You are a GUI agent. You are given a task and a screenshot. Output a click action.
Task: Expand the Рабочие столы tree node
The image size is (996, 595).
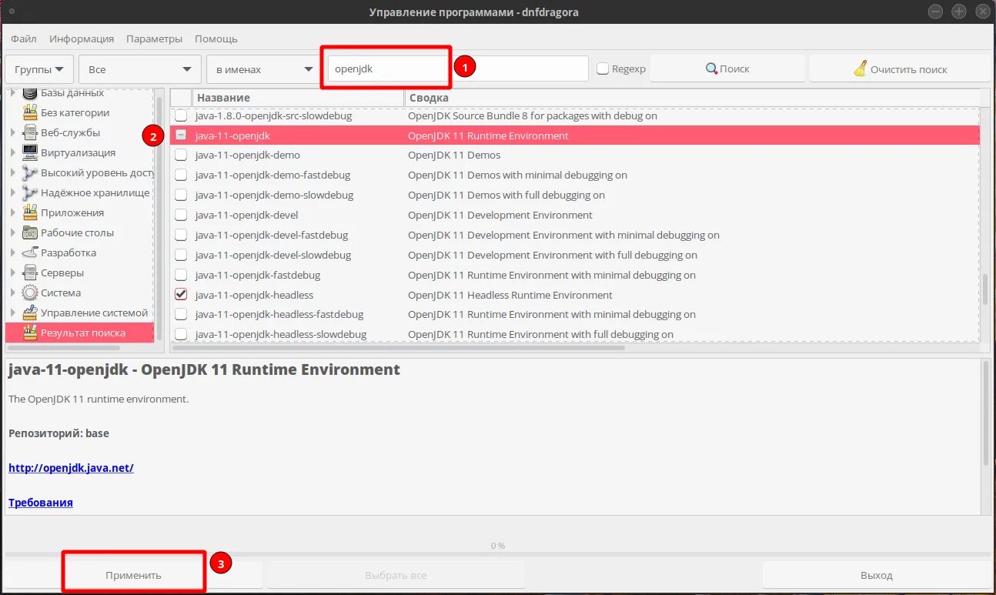click(13, 232)
